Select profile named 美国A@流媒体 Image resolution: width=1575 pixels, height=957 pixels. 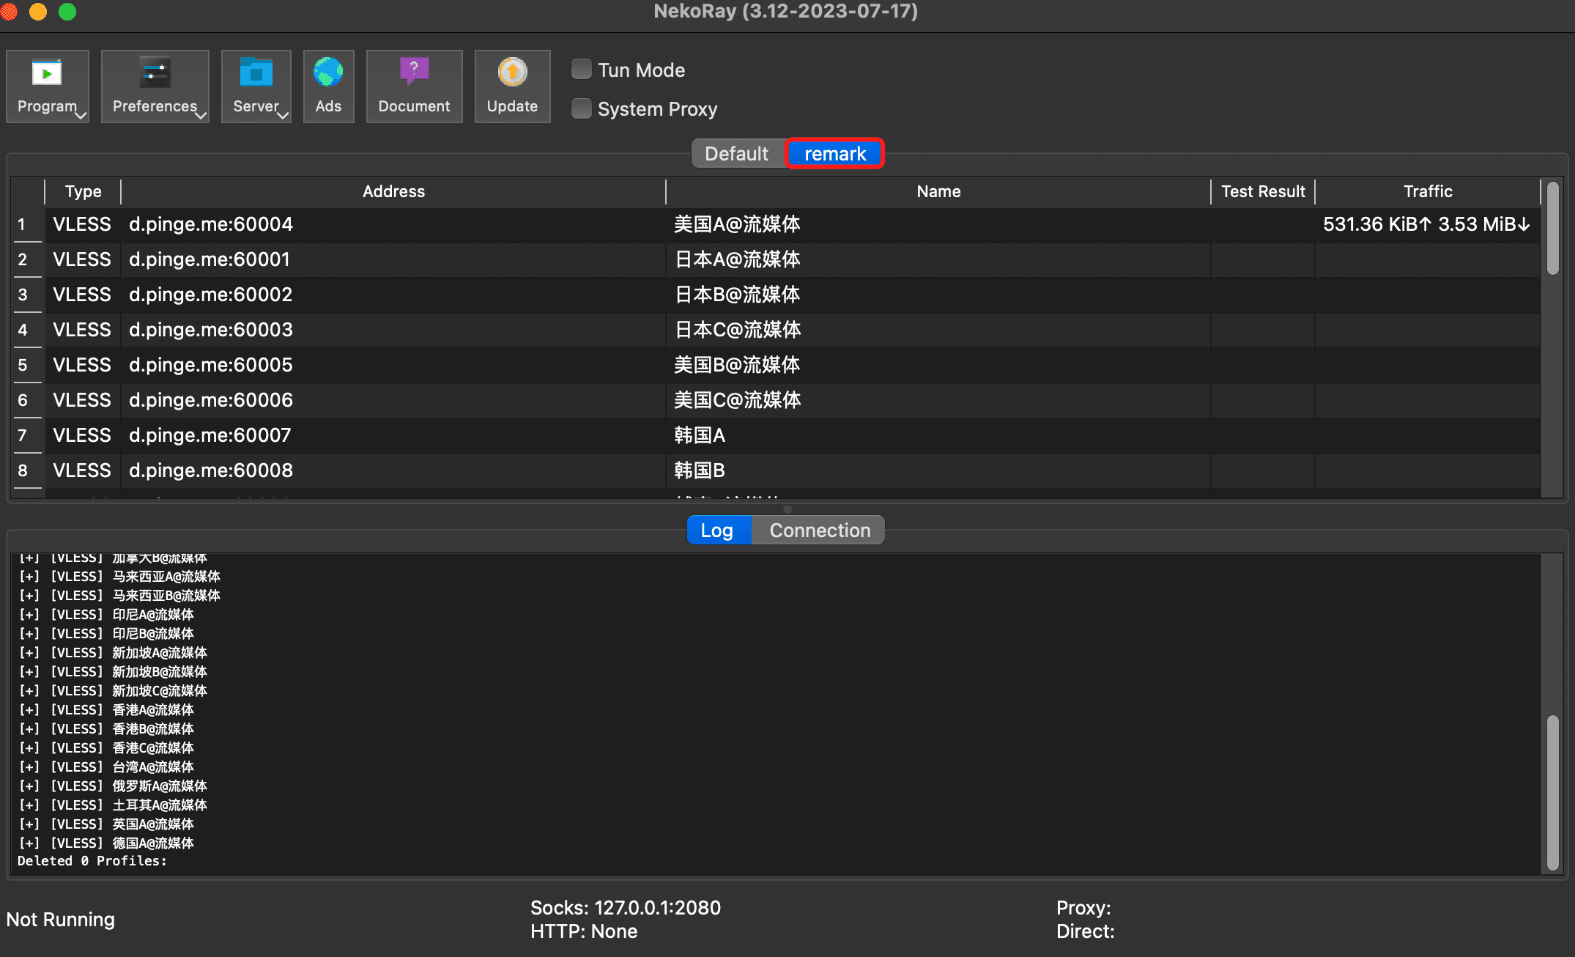click(737, 224)
